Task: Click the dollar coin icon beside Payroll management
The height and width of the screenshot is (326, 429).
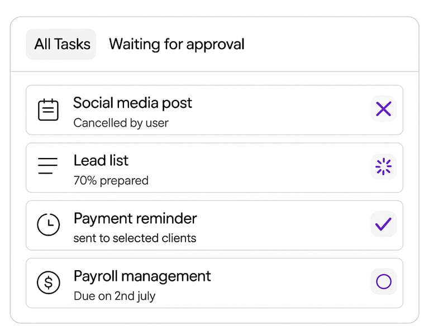Action: (x=48, y=282)
